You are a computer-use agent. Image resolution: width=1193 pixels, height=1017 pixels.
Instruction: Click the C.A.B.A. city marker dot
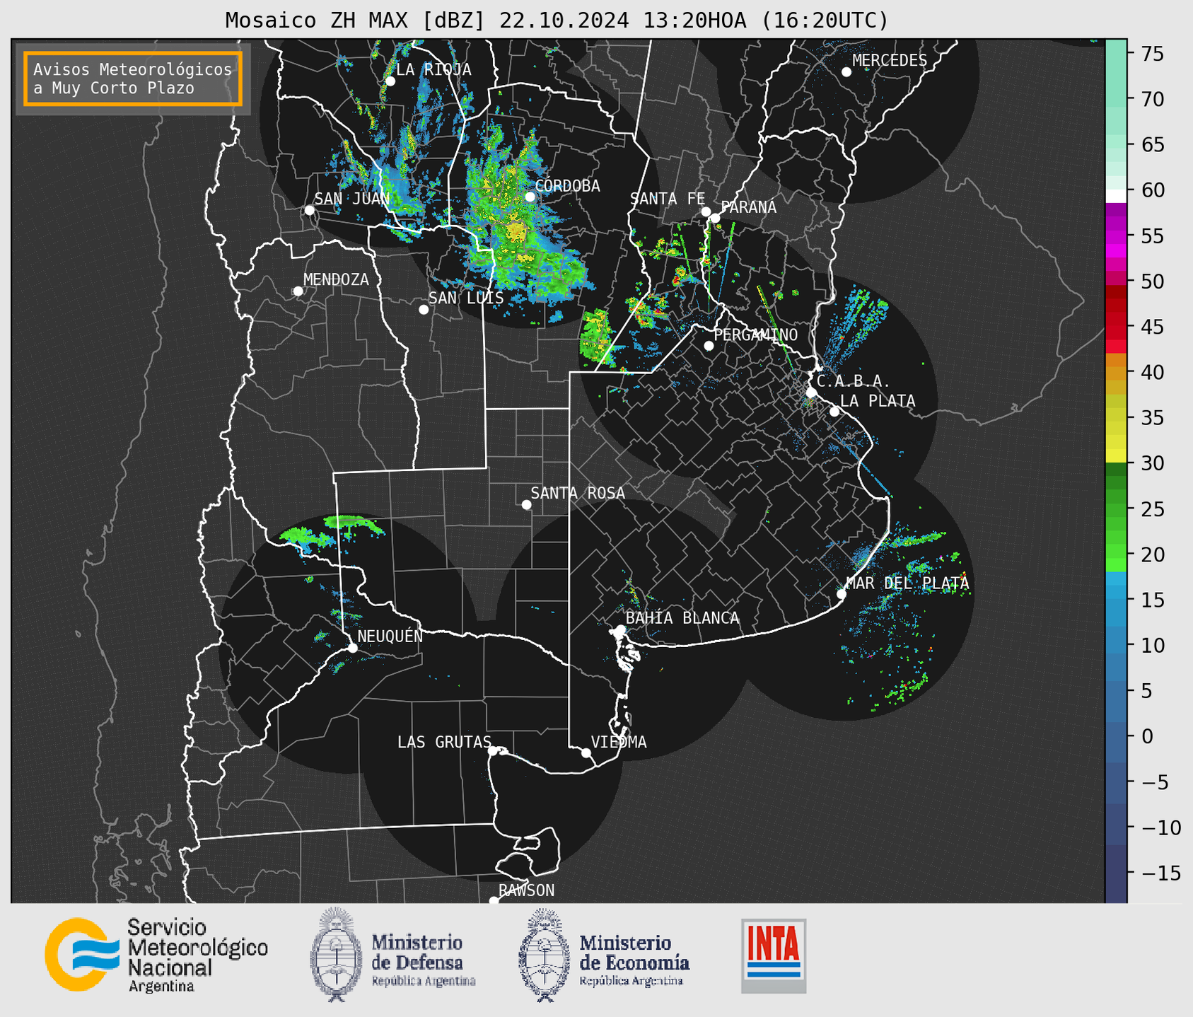(x=811, y=393)
